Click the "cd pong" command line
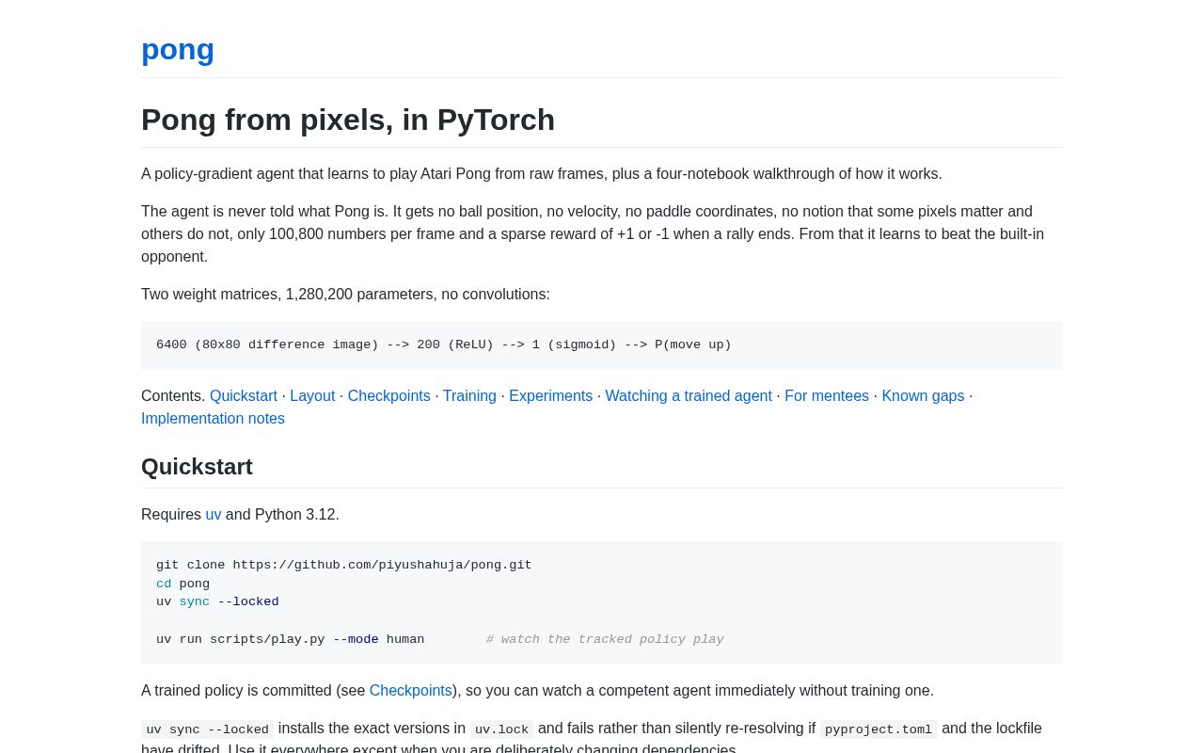 182,585
